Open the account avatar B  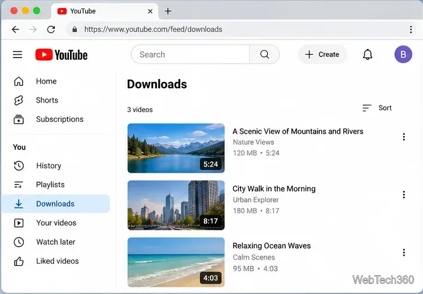tap(403, 54)
